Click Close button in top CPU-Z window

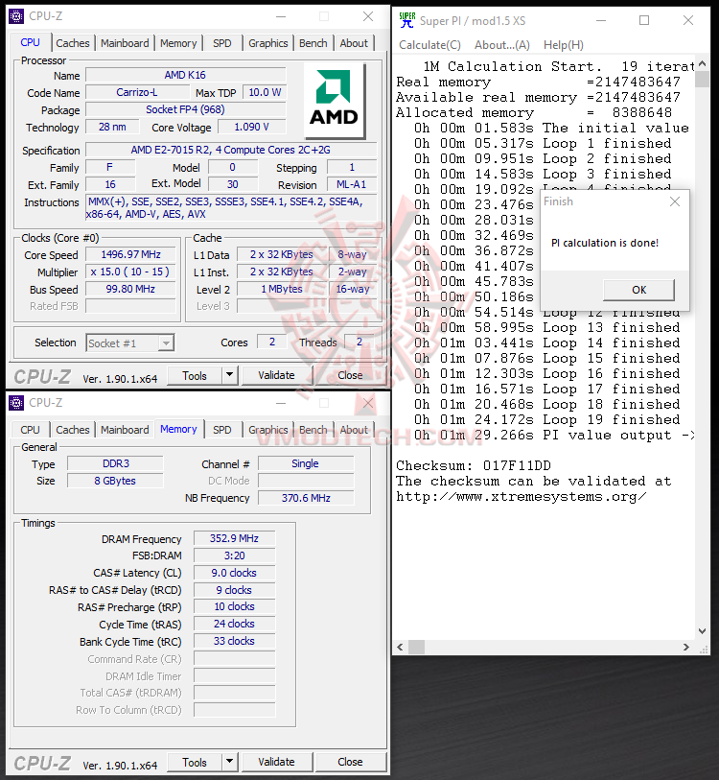[350, 375]
